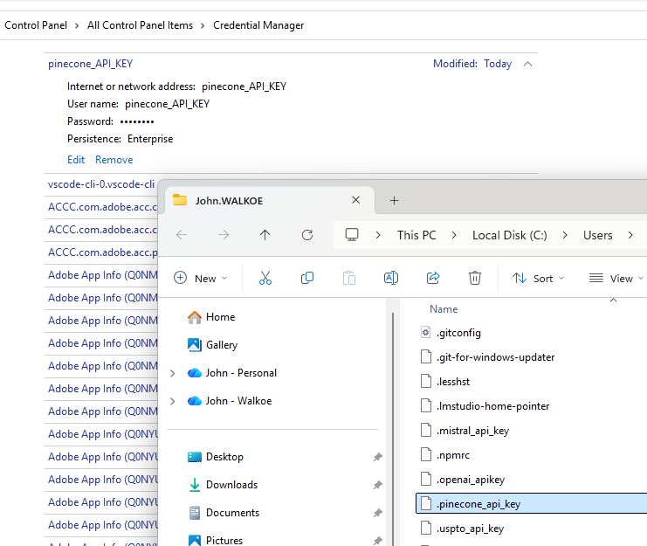Expand the chevron after This PC breadcrumb

pos(454,235)
